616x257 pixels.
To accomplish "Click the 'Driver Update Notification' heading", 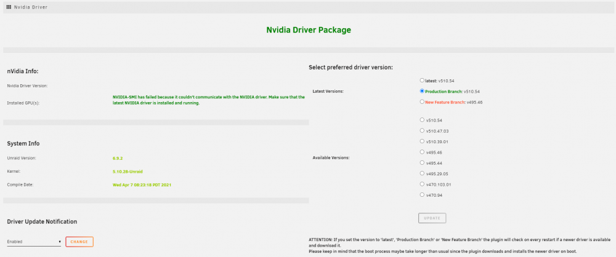I will (42, 222).
